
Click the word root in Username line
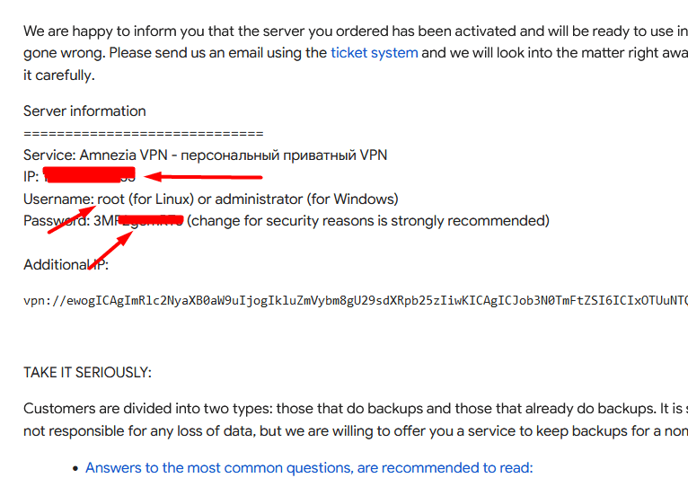(111, 199)
